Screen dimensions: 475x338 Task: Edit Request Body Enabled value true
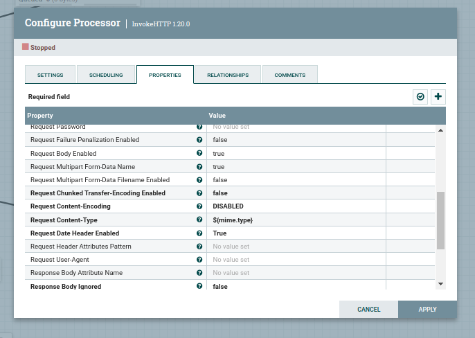click(x=296, y=153)
